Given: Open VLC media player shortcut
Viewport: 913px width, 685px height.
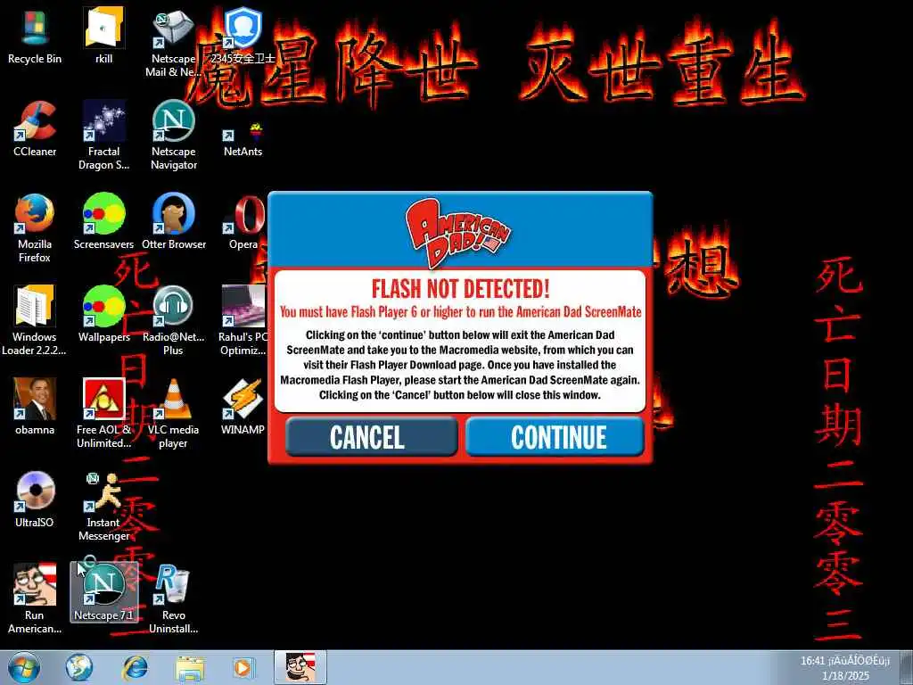Looking at the screenshot, I should 174,414.
